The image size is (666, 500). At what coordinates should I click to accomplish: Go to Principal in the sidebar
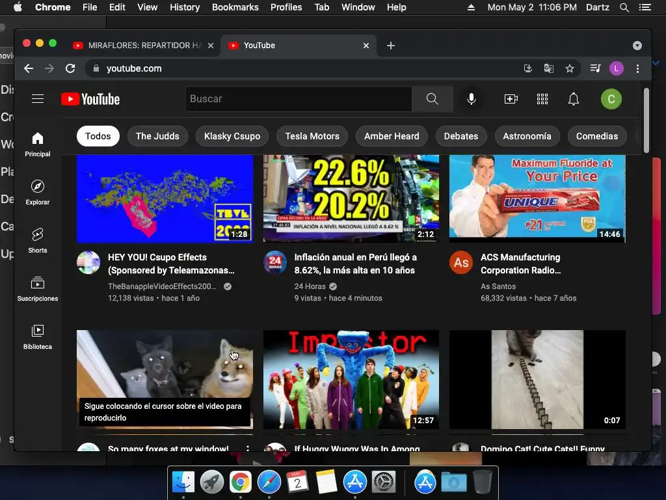[x=38, y=145]
